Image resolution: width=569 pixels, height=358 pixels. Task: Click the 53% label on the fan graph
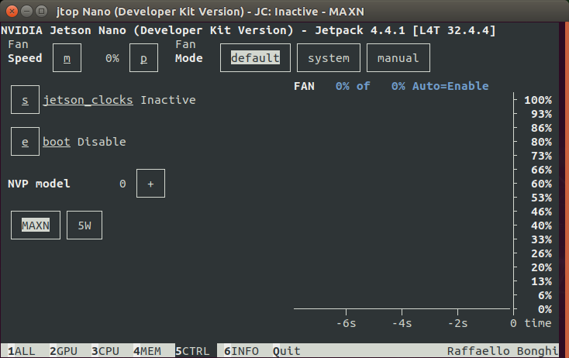[541, 198]
